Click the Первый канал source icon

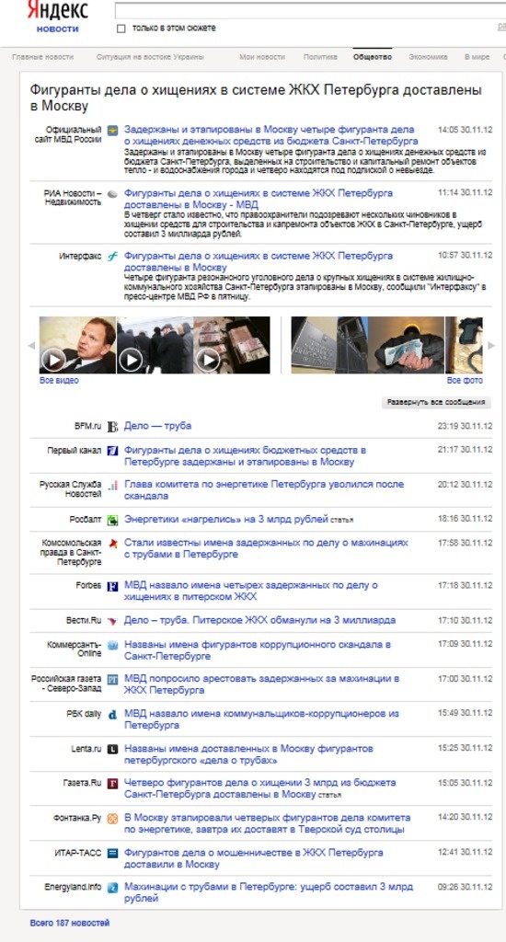(112, 451)
